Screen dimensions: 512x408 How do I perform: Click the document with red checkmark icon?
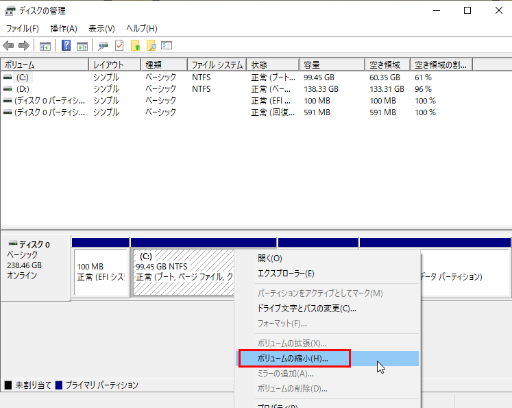(x=119, y=45)
